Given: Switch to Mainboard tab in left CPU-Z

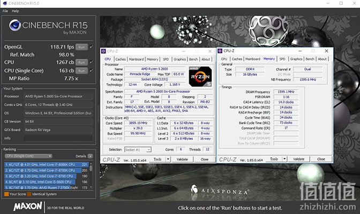Looking at the screenshot, I should [136, 59].
